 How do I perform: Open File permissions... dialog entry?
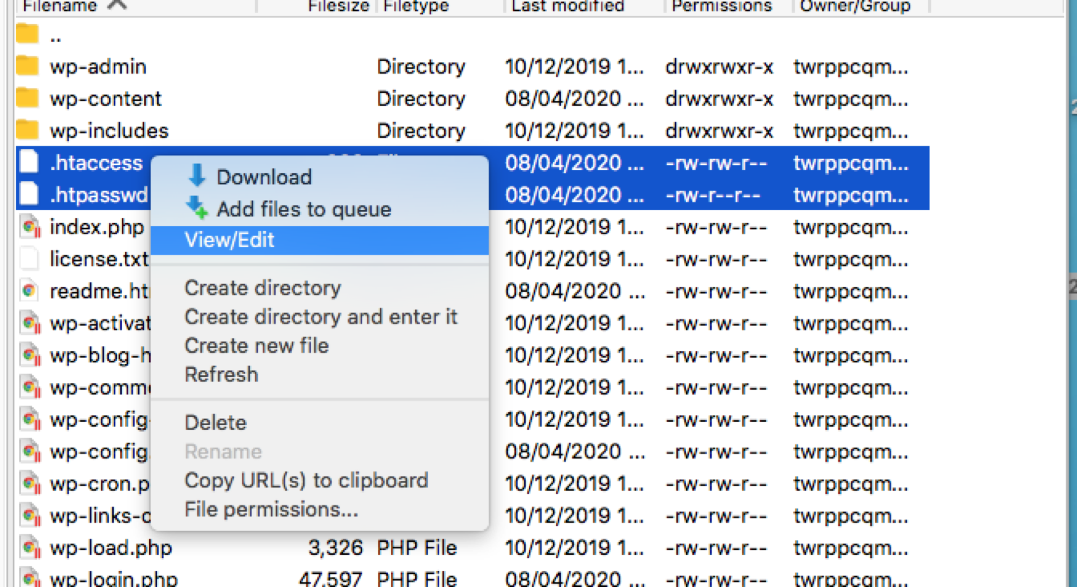271,509
